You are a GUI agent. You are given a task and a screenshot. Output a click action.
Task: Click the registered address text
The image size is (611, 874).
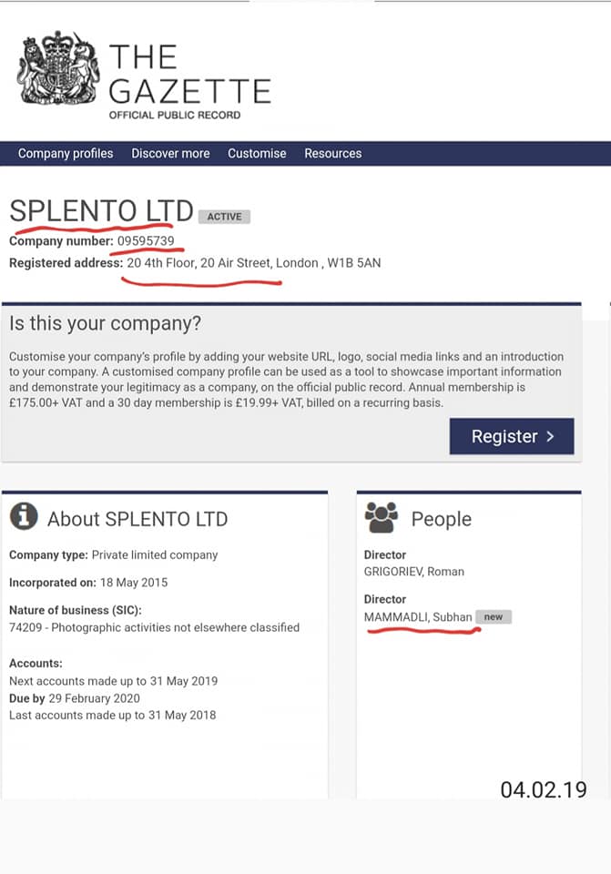(253, 263)
